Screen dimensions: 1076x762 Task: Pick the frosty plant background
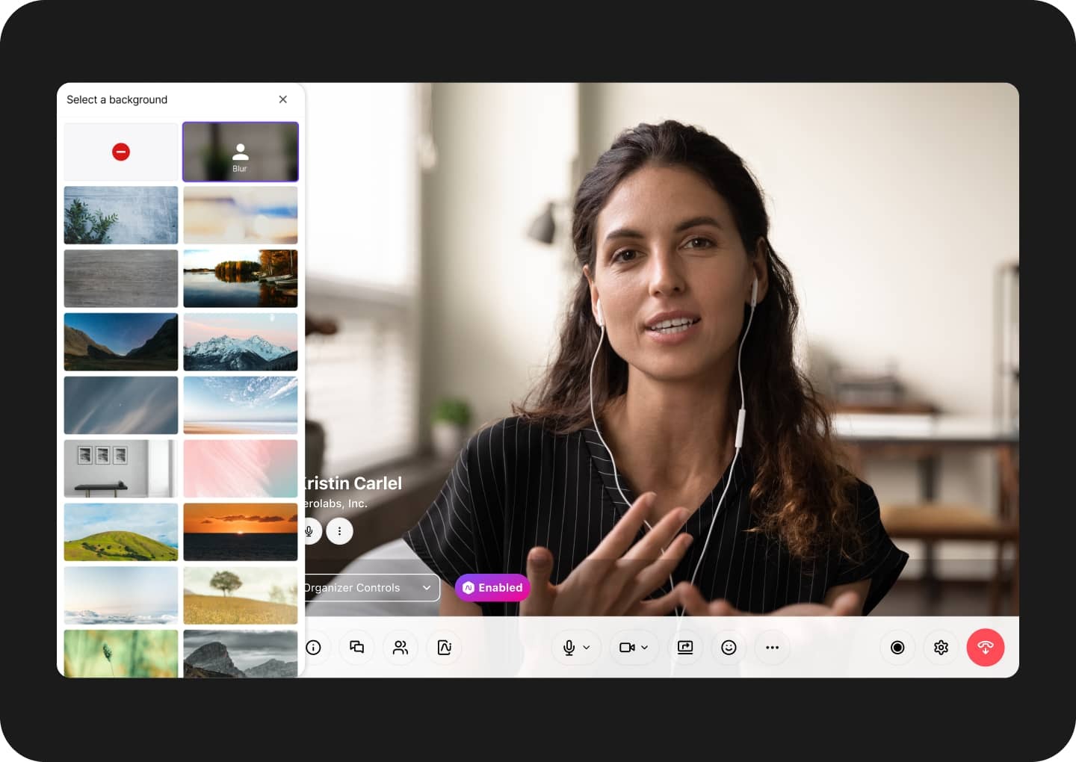pyautogui.click(x=121, y=215)
